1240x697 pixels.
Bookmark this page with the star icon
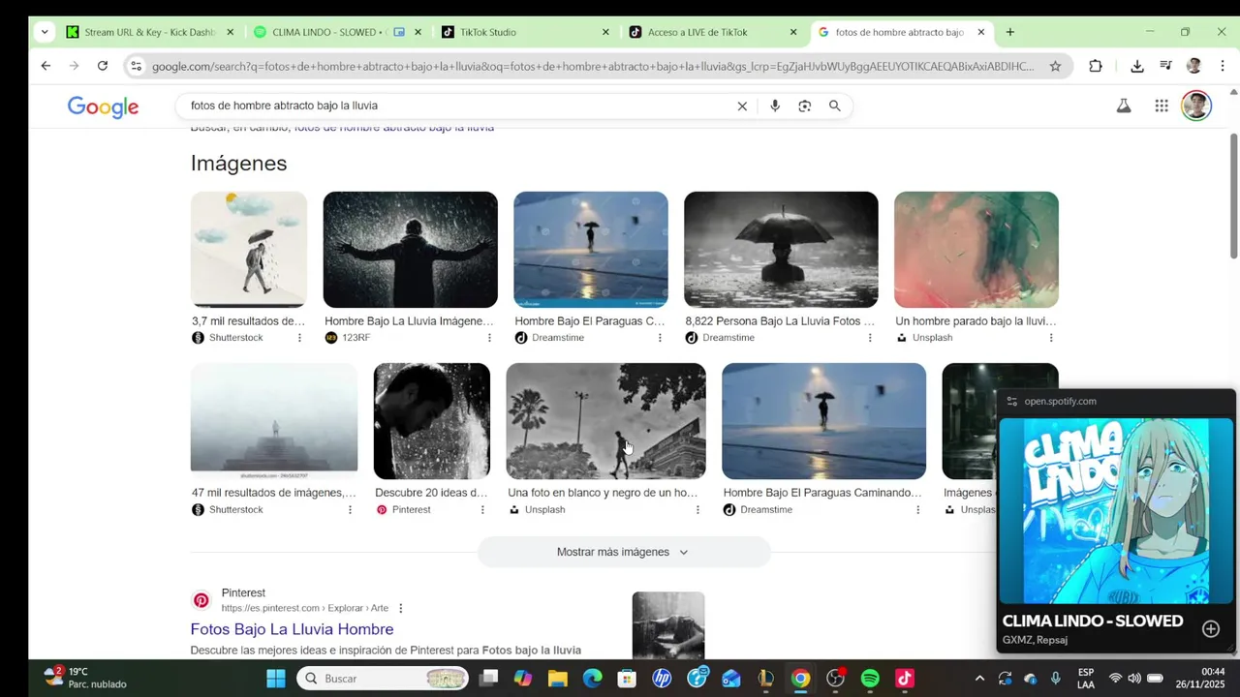[x=1055, y=66]
